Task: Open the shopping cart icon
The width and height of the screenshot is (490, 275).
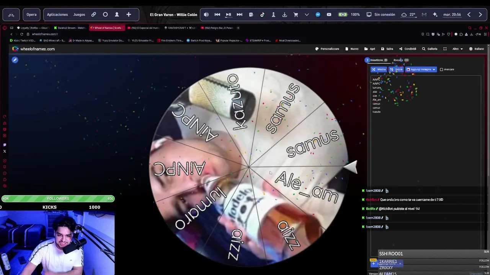Action: pyautogui.click(x=296, y=15)
